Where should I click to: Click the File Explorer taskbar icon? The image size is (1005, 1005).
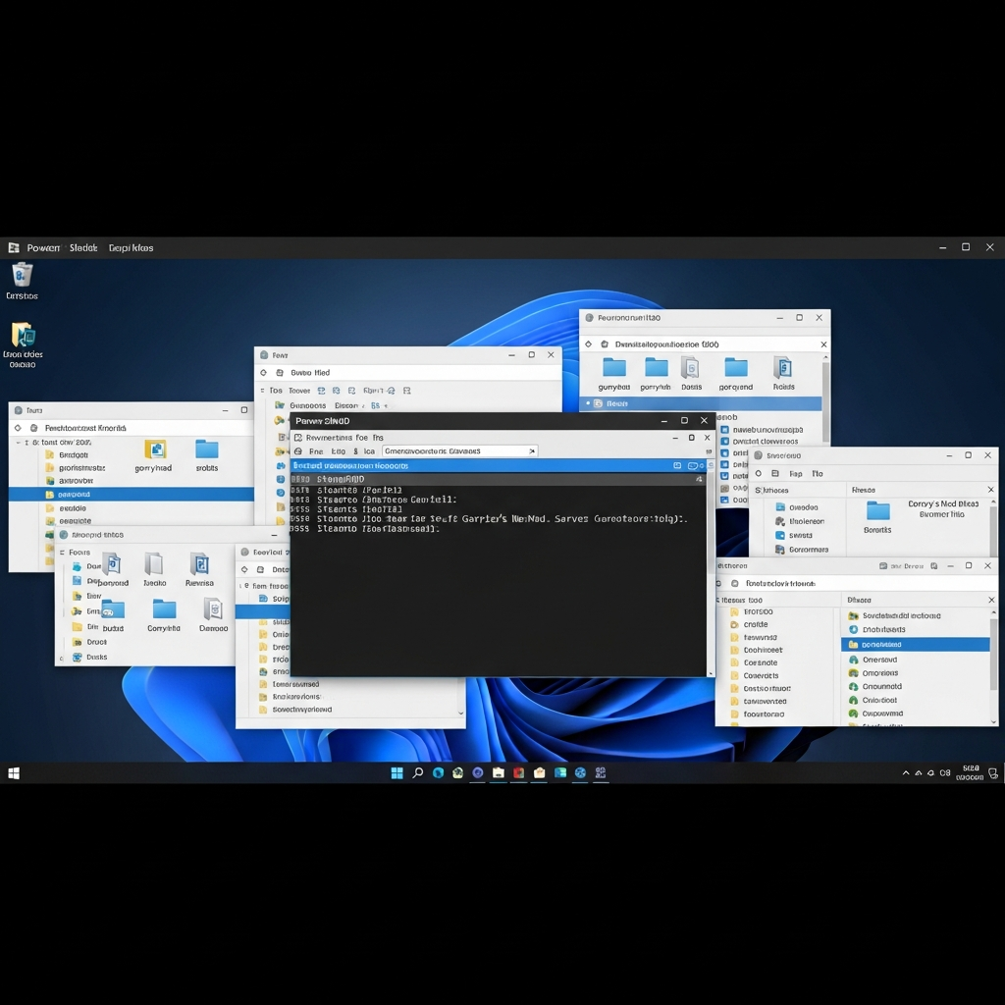tap(498, 772)
